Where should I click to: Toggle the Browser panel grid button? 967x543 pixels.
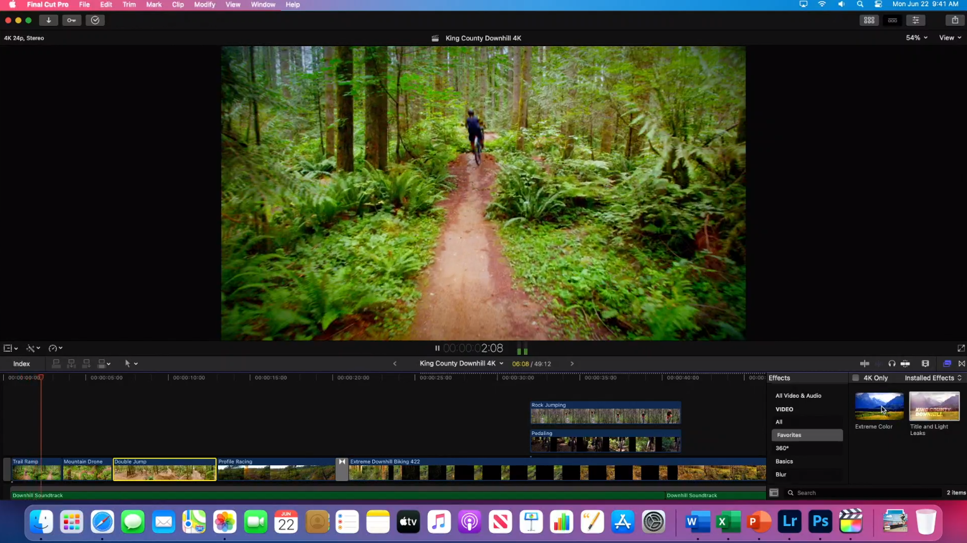869,20
